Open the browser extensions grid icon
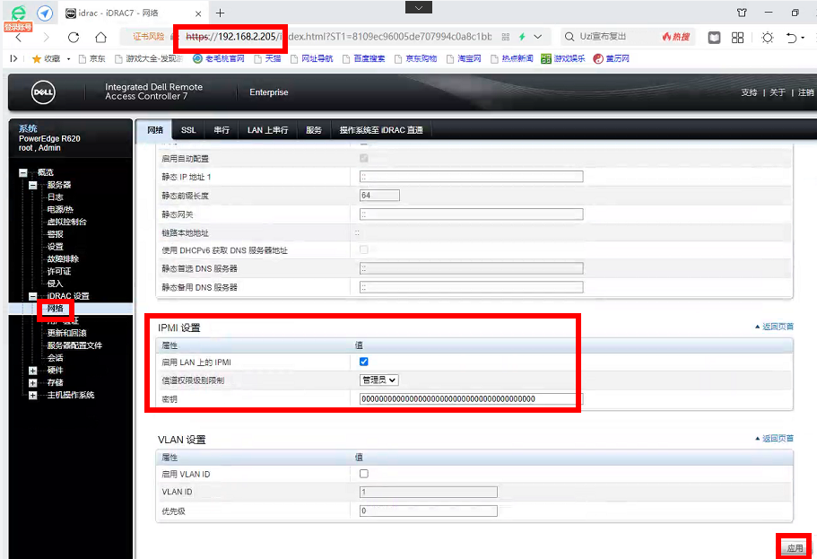817x559 pixels. (x=737, y=38)
